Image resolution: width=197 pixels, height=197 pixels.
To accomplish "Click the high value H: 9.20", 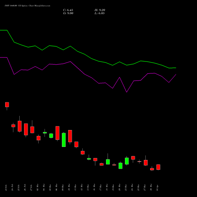I will tap(100, 10).
